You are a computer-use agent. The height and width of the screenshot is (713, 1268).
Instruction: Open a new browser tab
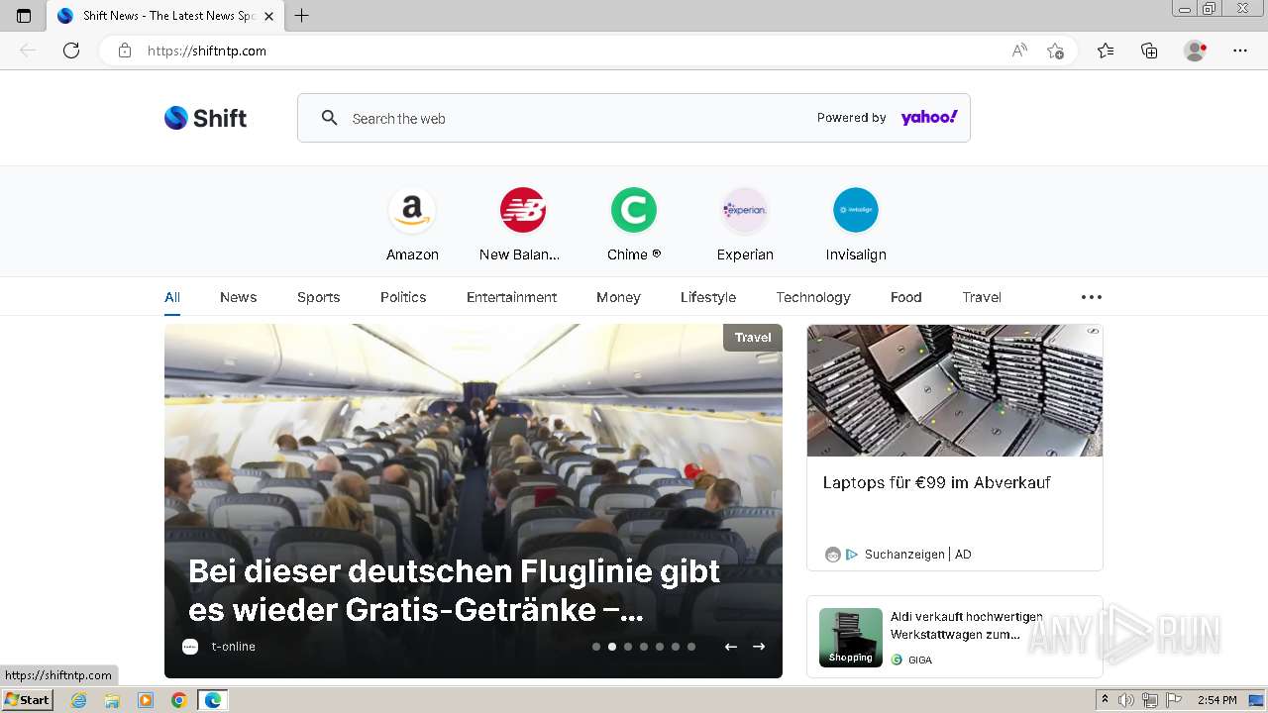302,16
